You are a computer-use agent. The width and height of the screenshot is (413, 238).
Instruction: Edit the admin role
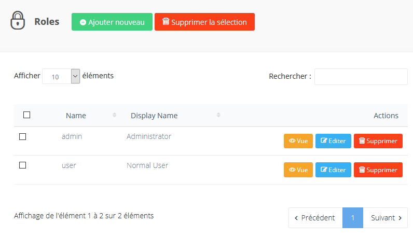(333, 141)
